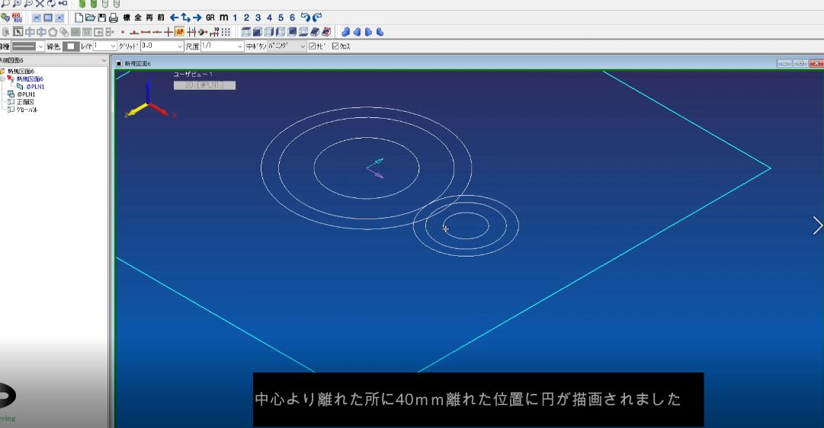824x428 pixels.
Task: Click the 2D:[@PLN1] view label
Action: click(204, 85)
